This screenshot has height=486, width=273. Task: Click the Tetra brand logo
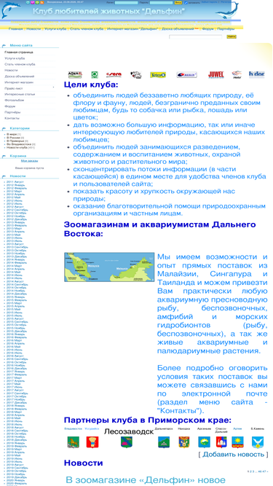coord(158,75)
